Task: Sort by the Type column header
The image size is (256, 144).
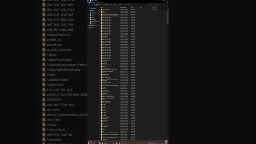Action: click(x=132, y=7)
